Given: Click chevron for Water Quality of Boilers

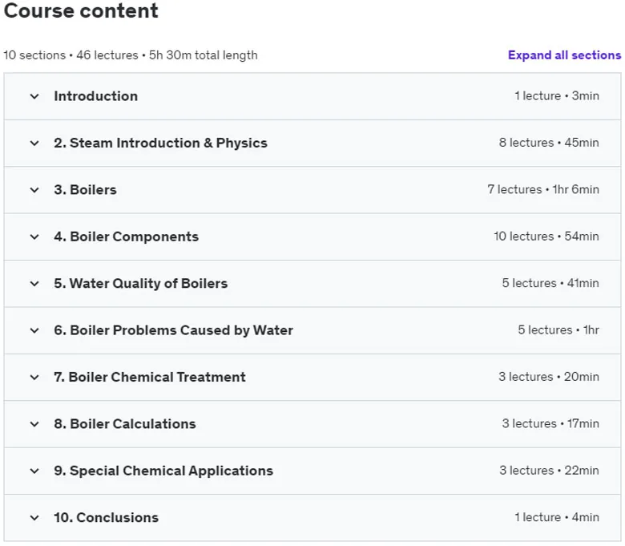Looking at the screenshot, I should (x=34, y=284).
